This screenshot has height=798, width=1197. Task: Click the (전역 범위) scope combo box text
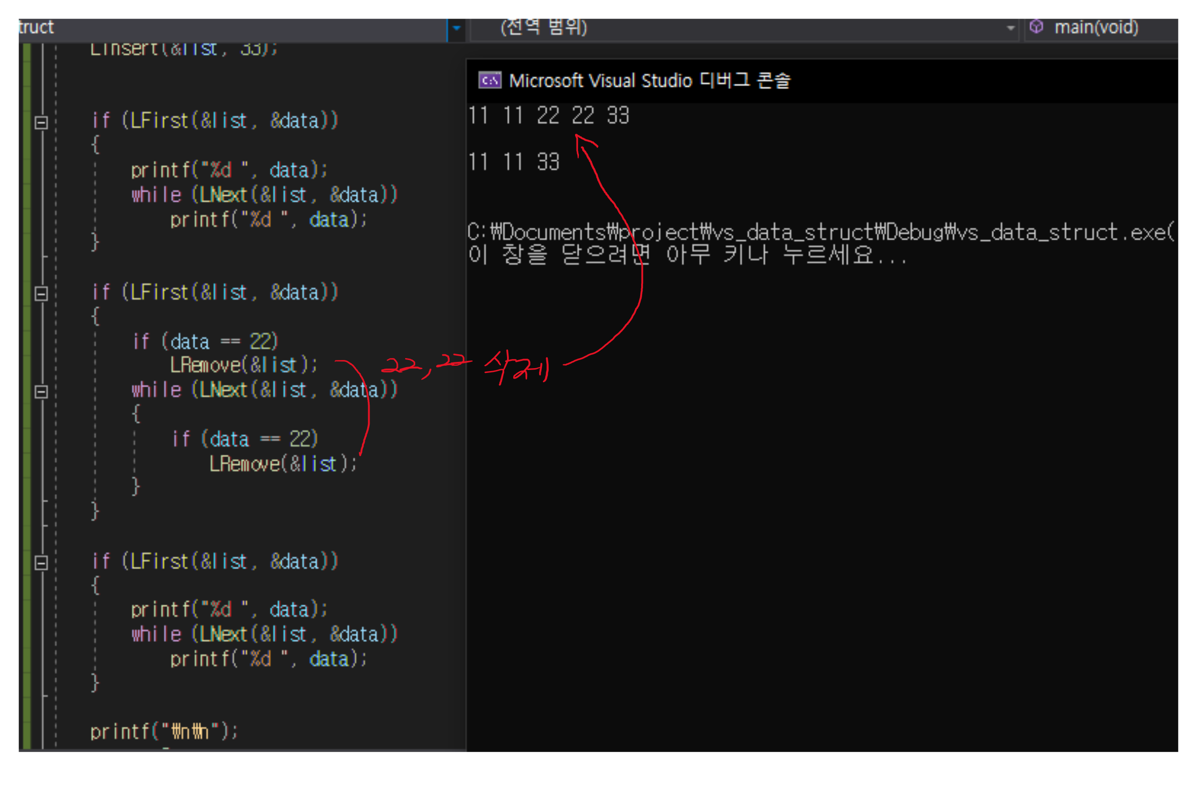tap(543, 27)
